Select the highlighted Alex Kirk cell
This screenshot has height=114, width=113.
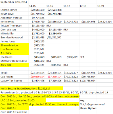14,65
